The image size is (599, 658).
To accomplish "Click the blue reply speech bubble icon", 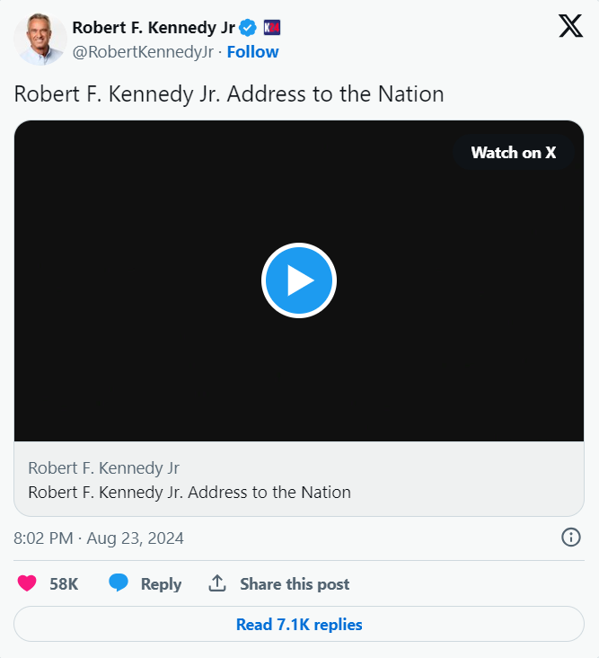I will [x=119, y=583].
